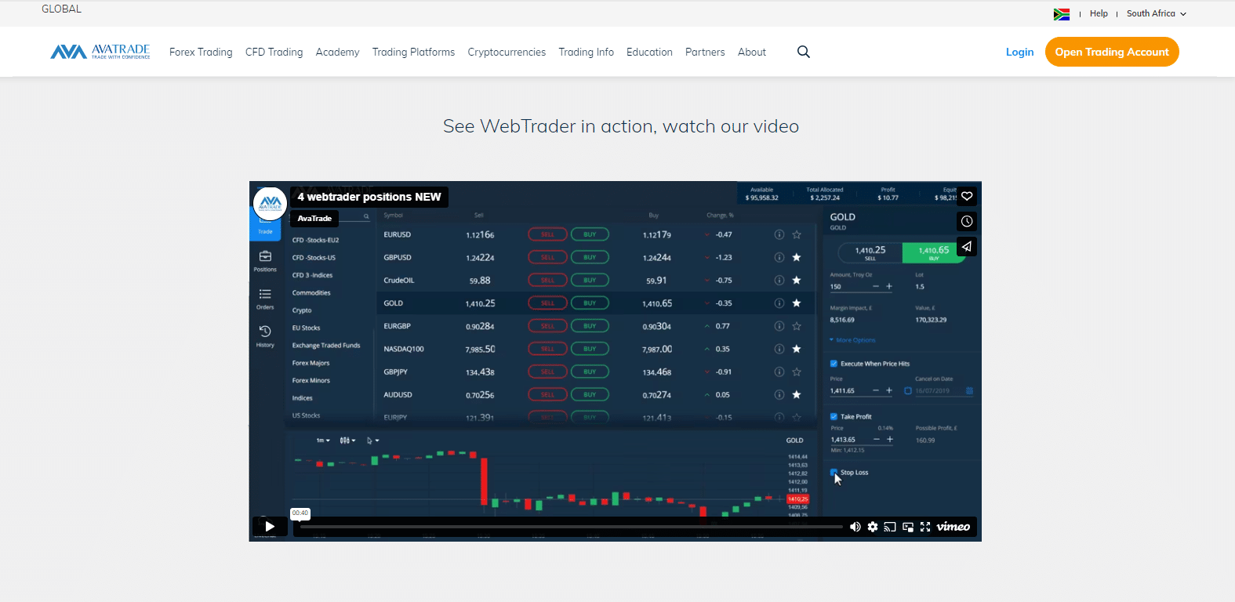Open video title '4 webtrader positions NEW'
This screenshot has height=602, width=1235.
(x=369, y=197)
